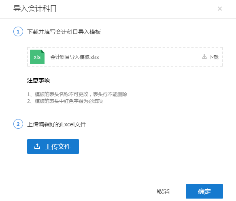Click the first note about 表头名称不可更改
The image size is (236, 201).
click(77, 94)
